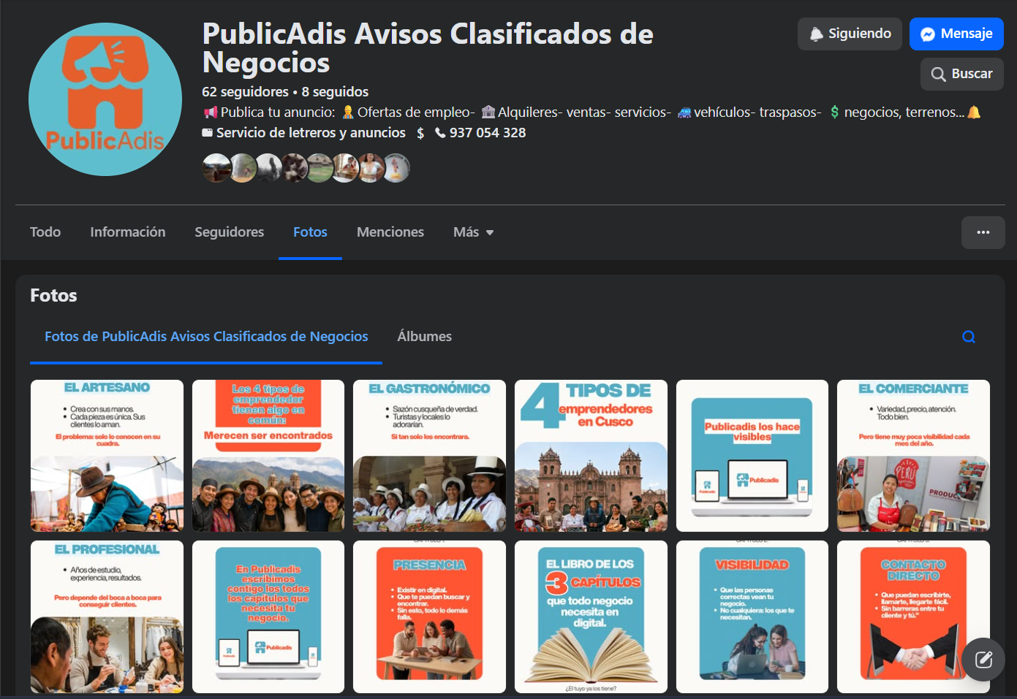The image size is (1017, 699).
Task: Open the EL LIBRO DE LOS 3 CAPÍTULOS photo
Action: click(591, 616)
